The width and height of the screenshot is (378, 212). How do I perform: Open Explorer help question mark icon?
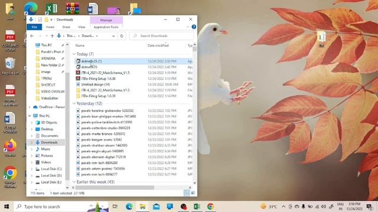(194, 27)
